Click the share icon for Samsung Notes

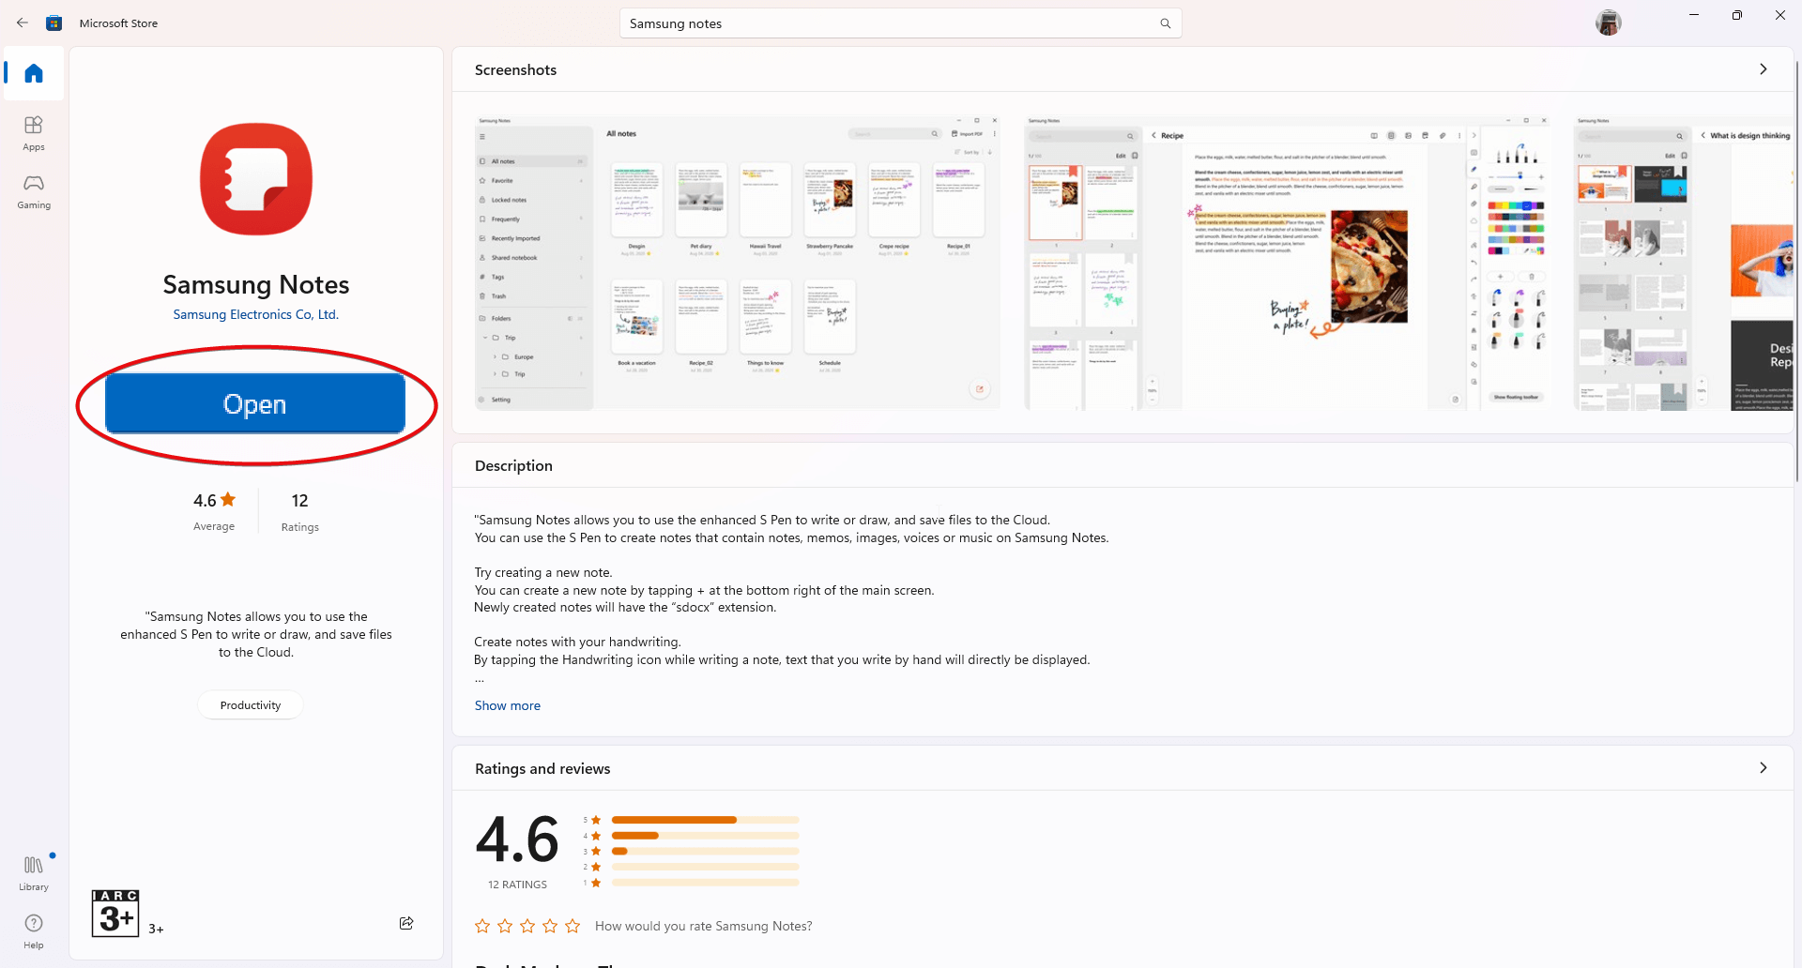[x=406, y=923]
